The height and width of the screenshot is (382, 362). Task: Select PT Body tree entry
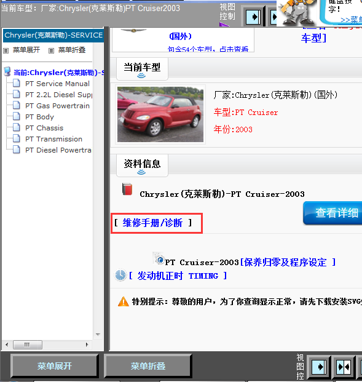tap(39, 117)
